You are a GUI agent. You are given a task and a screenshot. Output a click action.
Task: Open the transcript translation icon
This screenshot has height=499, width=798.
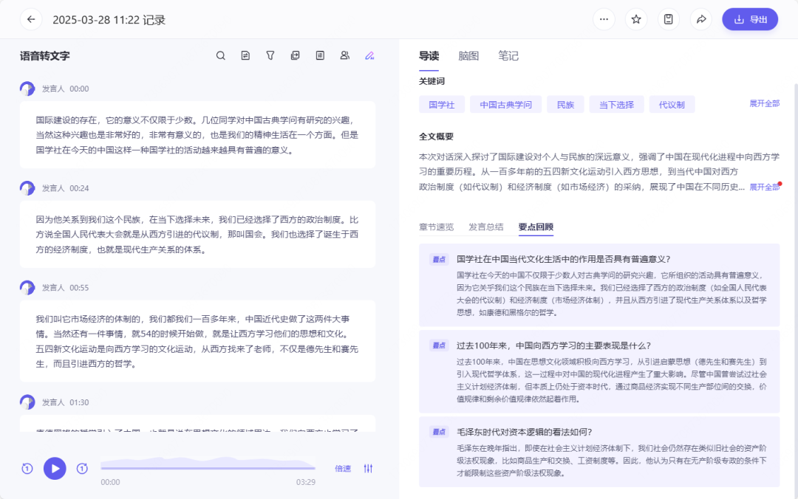tap(245, 55)
